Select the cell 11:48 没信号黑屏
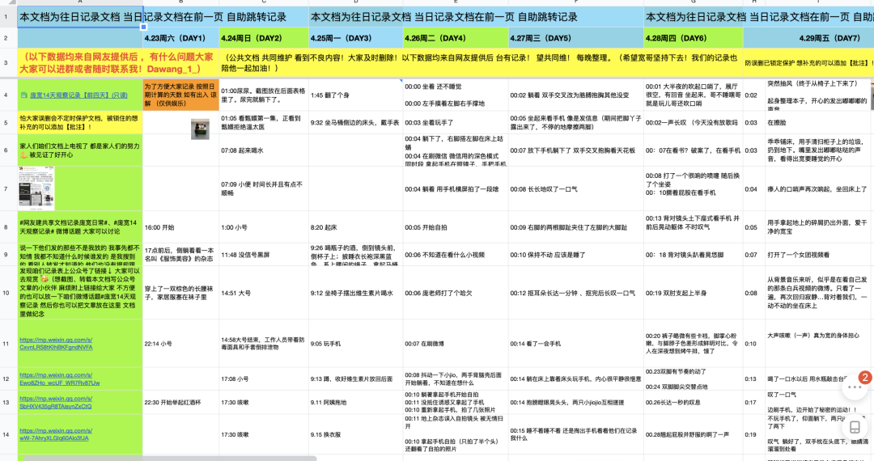 264,255
